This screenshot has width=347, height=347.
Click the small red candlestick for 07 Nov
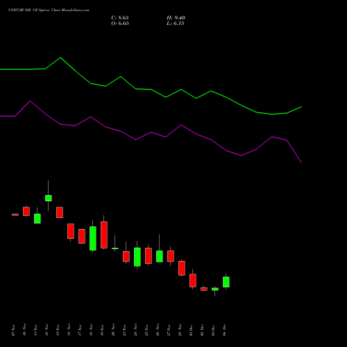point(15,214)
